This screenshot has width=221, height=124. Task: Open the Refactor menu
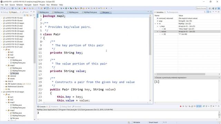click(20, 5)
